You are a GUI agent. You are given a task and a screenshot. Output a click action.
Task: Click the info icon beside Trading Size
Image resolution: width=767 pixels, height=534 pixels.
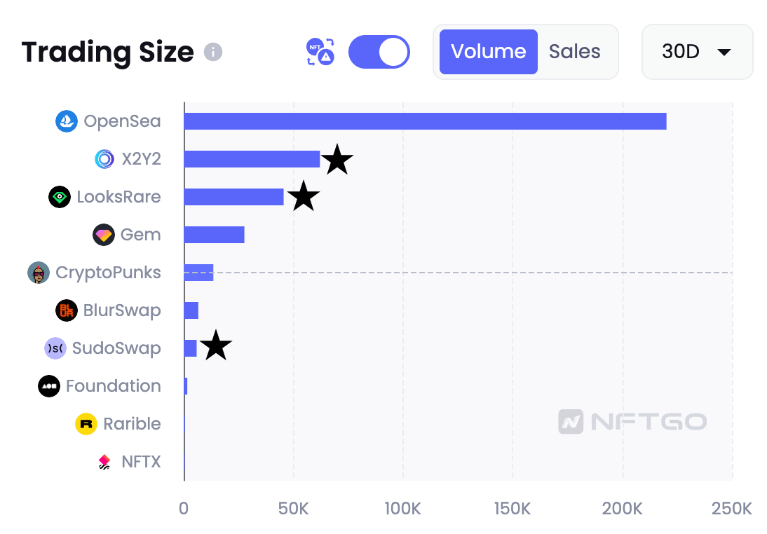(x=213, y=52)
